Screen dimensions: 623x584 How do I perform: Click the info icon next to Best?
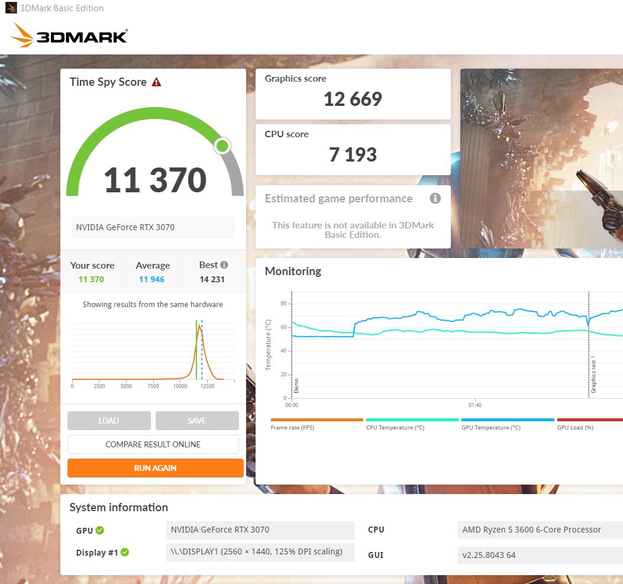click(x=224, y=264)
